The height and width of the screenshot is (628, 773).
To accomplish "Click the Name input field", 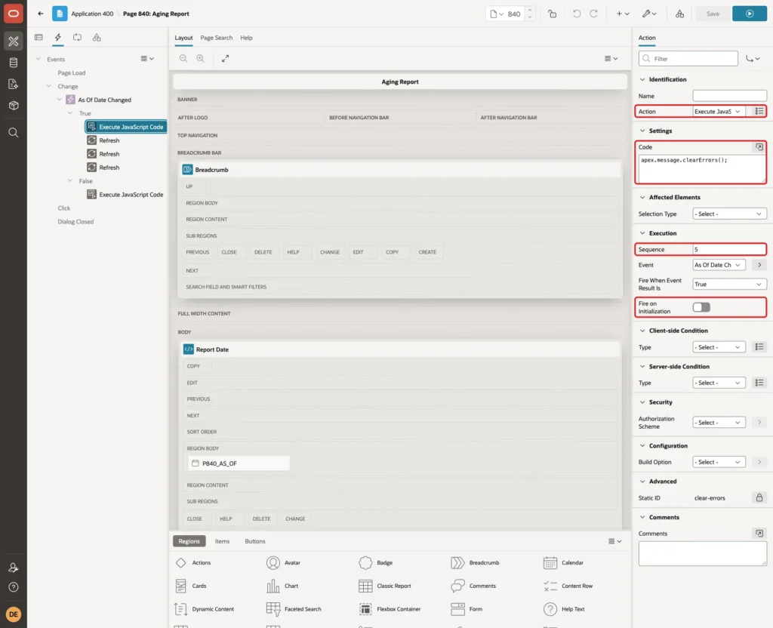I will [729, 96].
